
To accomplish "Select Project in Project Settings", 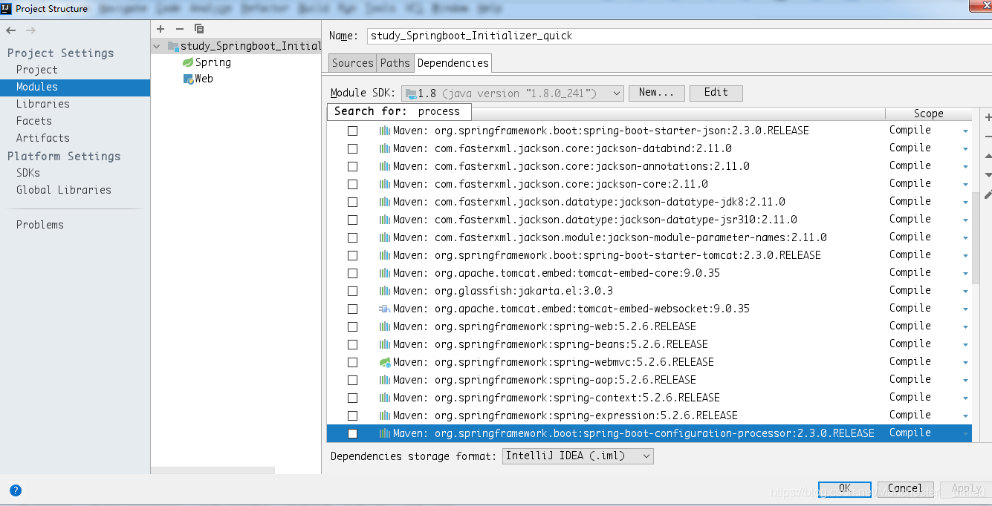I will coord(37,70).
